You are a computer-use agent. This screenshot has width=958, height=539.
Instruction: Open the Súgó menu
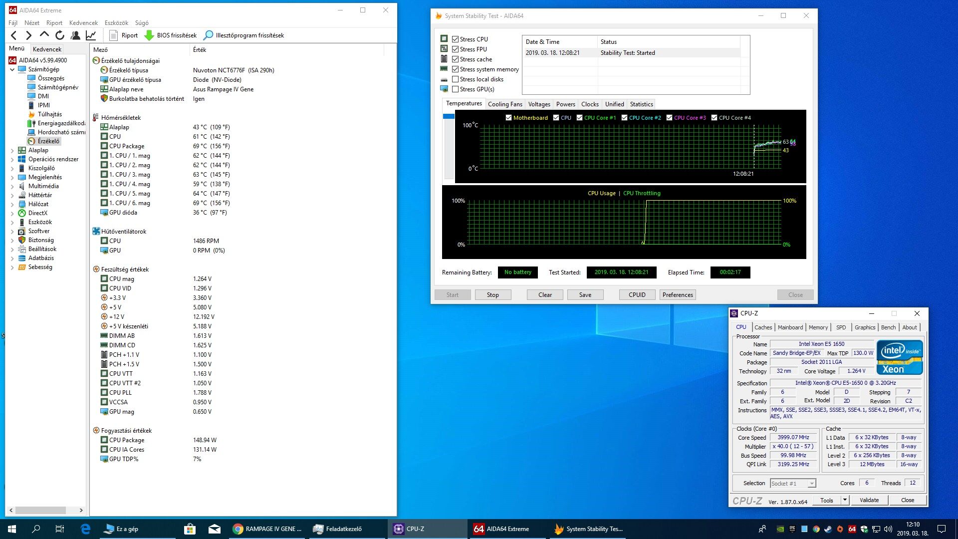142,23
